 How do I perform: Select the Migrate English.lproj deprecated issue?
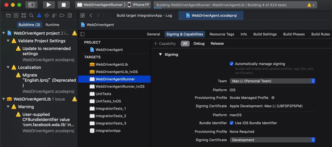pos(46,80)
